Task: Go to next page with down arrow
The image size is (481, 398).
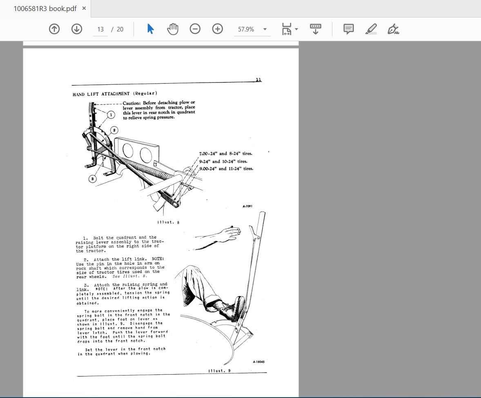Action: point(77,29)
